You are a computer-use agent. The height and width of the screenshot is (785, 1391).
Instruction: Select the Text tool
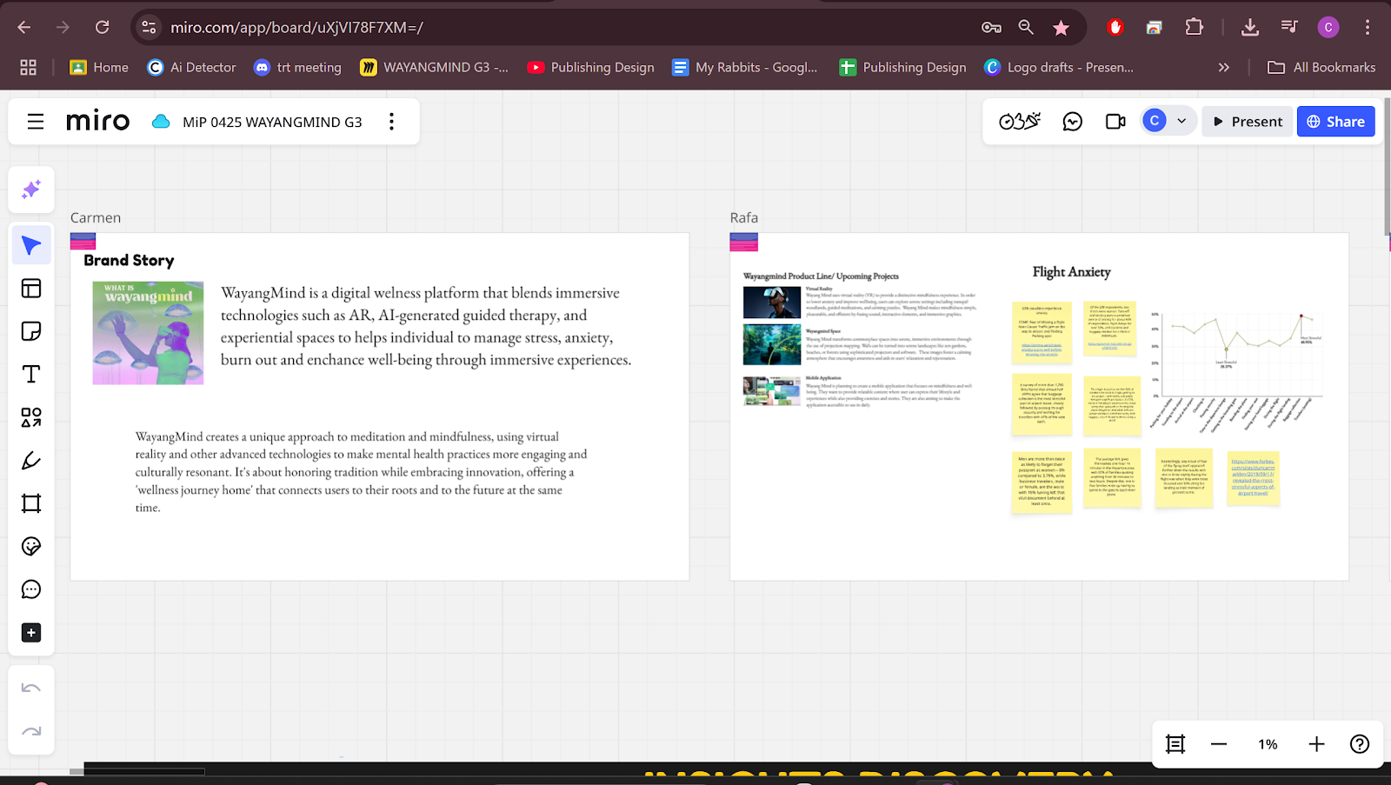click(31, 375)
